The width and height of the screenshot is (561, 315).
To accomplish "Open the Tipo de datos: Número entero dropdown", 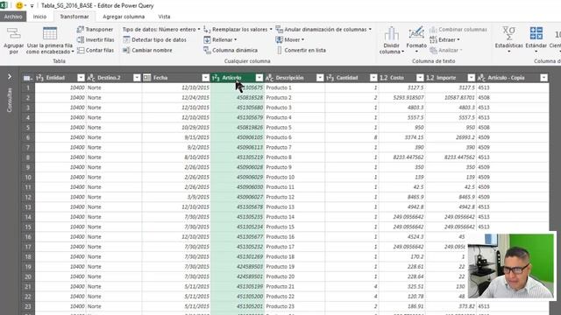I will click(x=161, y=29).
